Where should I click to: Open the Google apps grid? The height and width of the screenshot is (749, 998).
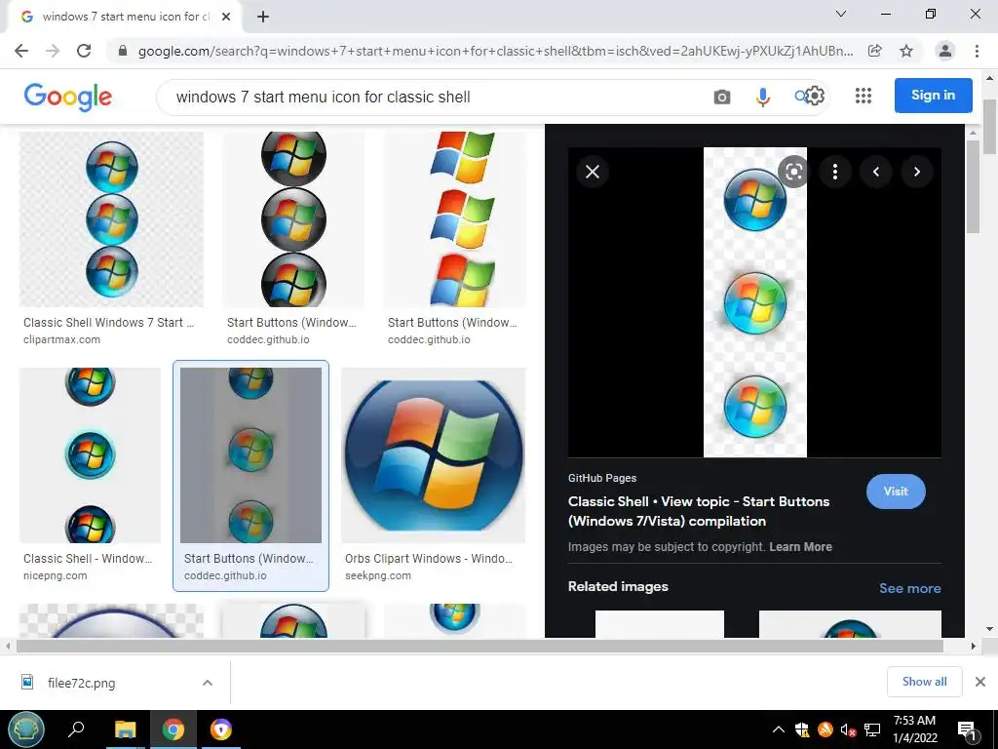pos(864,96)
